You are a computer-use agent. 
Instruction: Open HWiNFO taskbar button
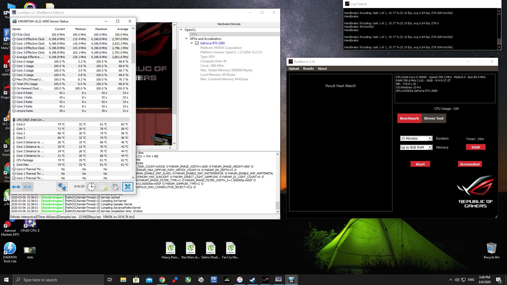pos(292,280)
